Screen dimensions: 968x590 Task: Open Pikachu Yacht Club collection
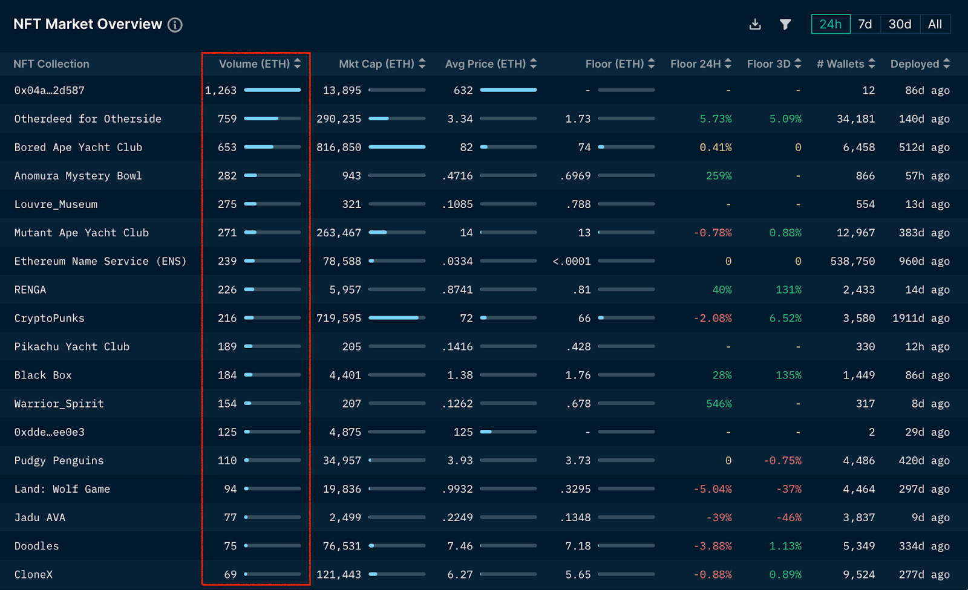[x=72, y=346]
